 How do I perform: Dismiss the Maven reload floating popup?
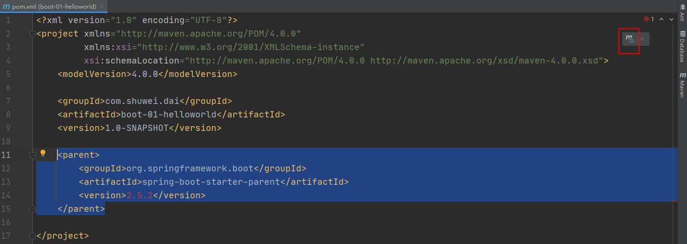tap(642, 39)
